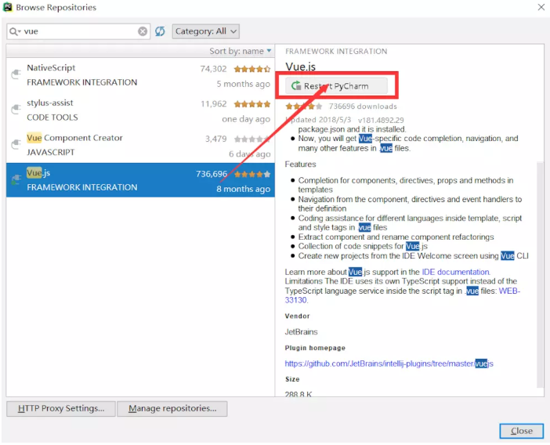Open the IDE documentation link
This screenshot has height=445, width=550.
456,272
